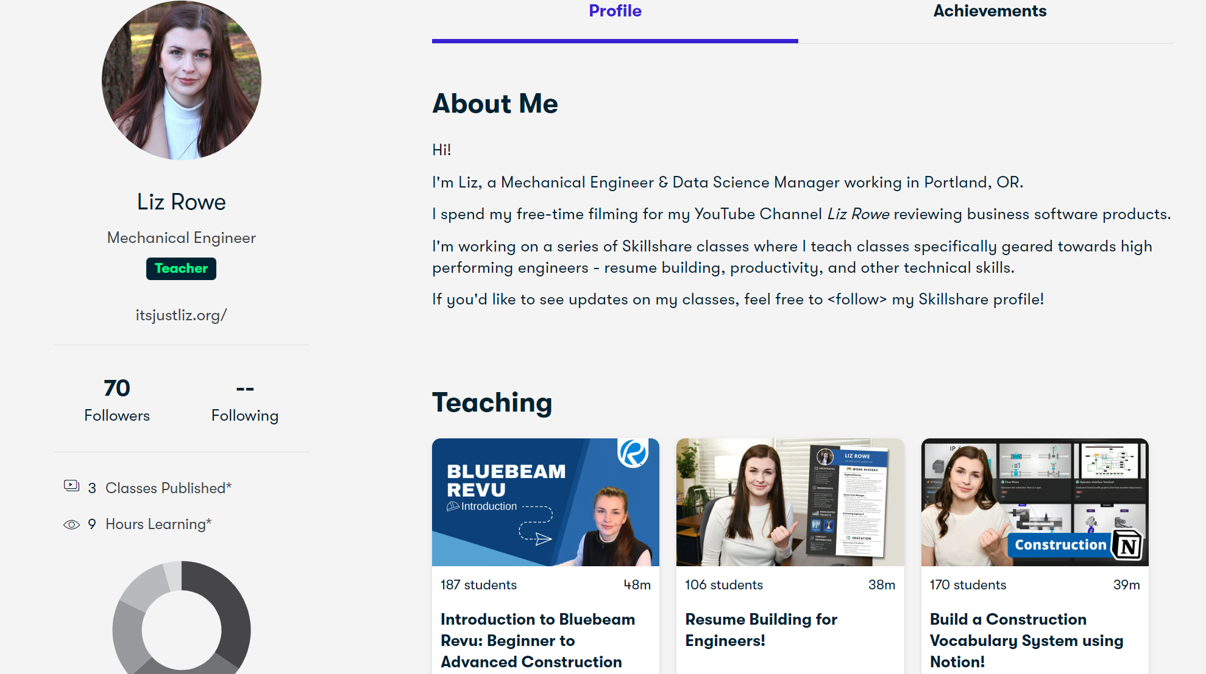Click the Teacher badge
Screen dimensions: 1206x674
click(181, 269)
